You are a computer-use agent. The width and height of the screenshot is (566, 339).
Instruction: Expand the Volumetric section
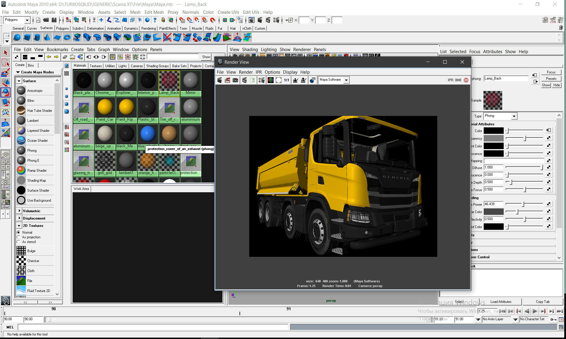point(19,211)
